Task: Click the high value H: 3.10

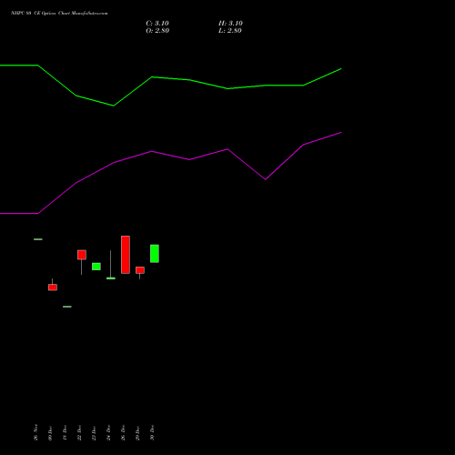Action: (x=230, y=24)
